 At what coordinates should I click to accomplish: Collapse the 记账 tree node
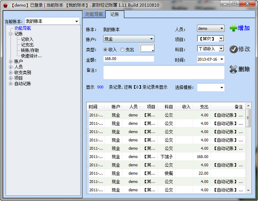click(11, 34)
